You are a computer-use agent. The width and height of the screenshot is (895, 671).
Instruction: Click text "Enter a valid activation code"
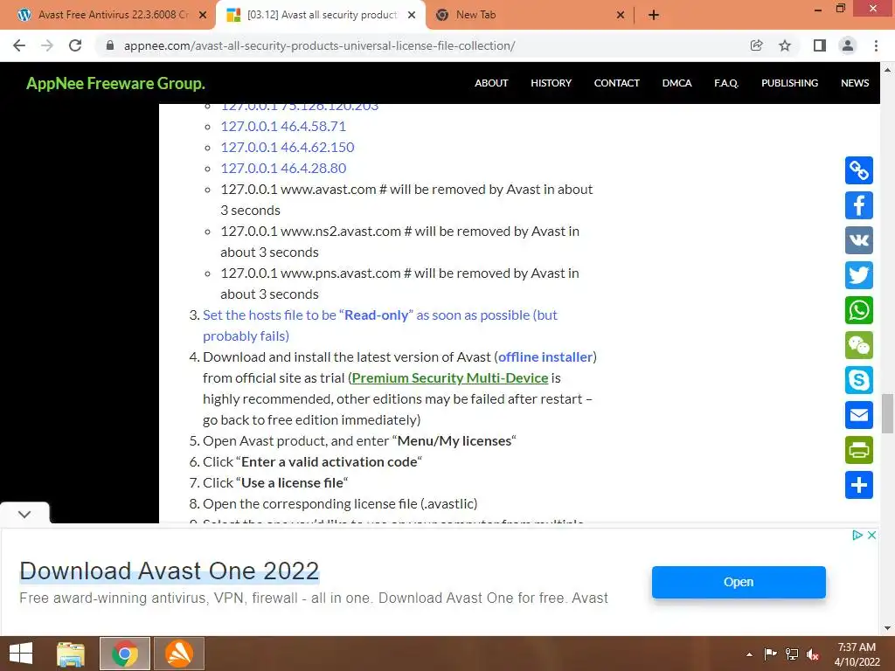pos(330,461)
